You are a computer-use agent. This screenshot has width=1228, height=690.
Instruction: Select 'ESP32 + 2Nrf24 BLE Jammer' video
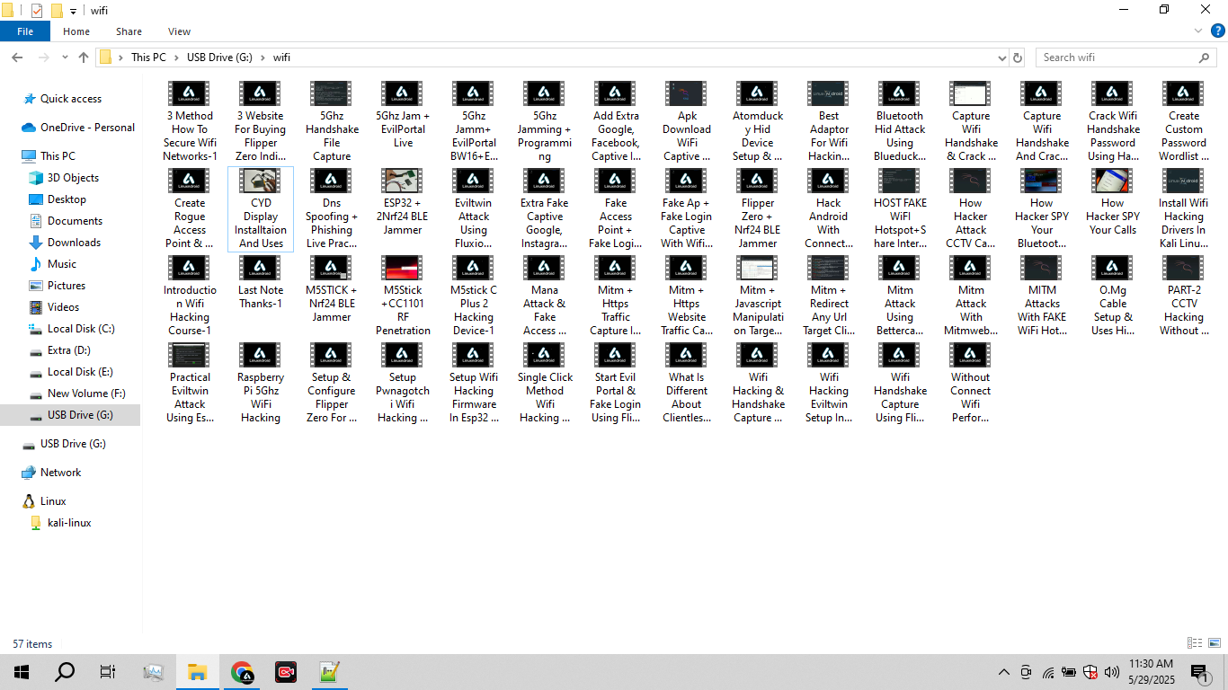point(402,202)
